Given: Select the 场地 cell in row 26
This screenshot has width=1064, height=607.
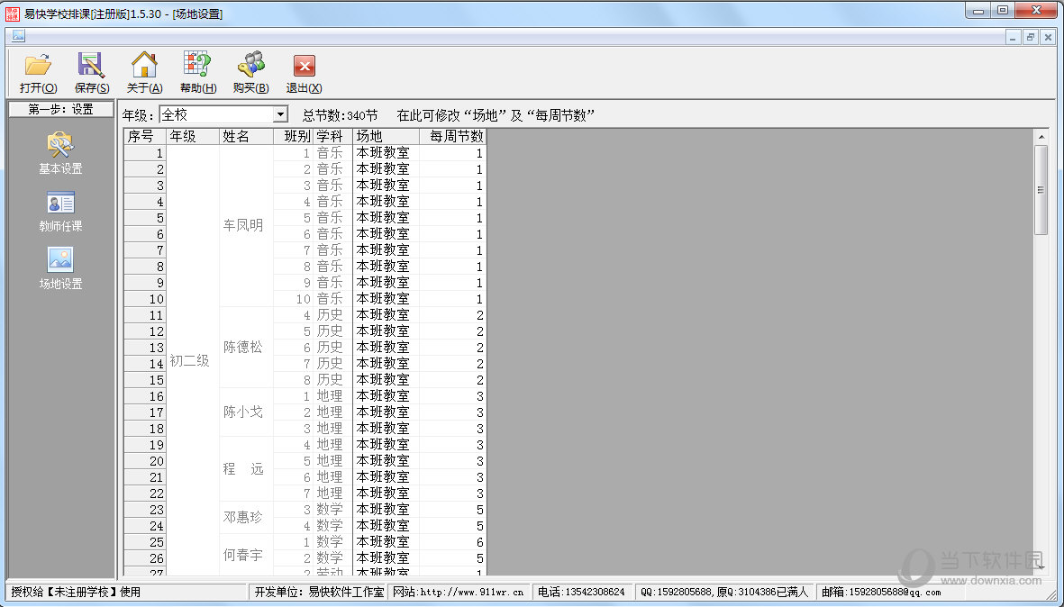Looking at the screenshot, I should (x=386, y=558).
